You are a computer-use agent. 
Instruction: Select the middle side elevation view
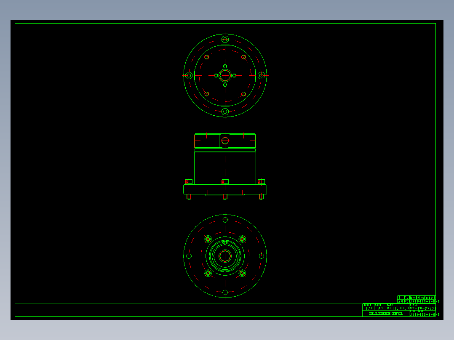[225, 167]
